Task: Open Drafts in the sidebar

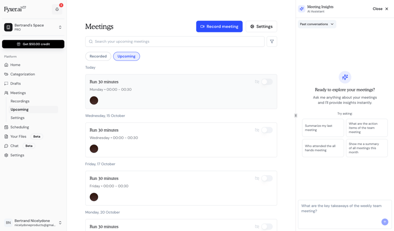Action: [x=15, y=84]
